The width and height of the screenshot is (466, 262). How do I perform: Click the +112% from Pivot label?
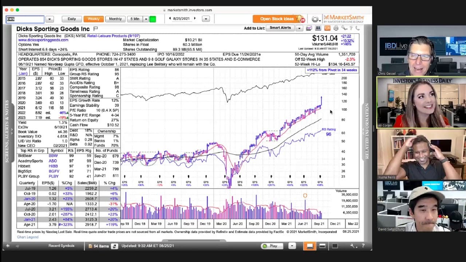pyautogui.click(x=332, y=70)
